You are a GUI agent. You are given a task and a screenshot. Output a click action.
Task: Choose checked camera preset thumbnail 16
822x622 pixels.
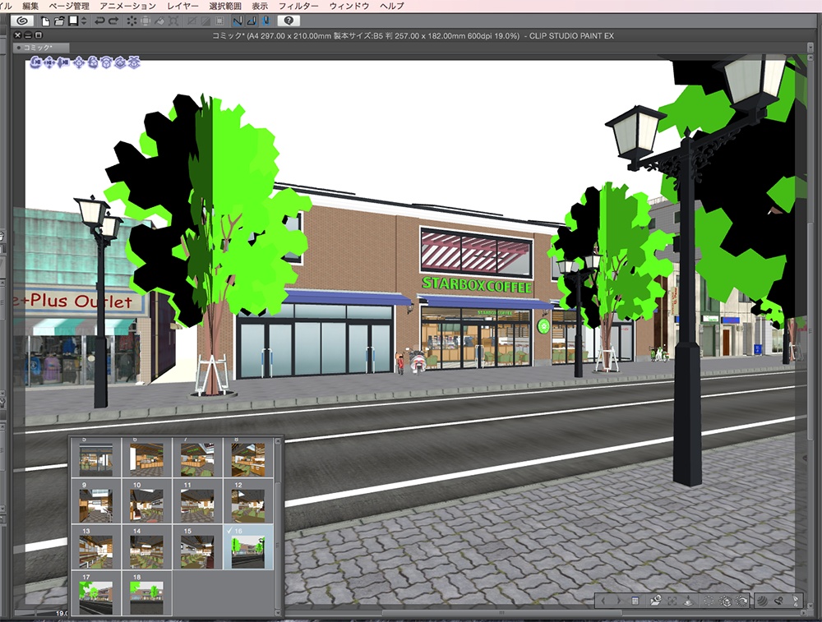coord(248,548)
